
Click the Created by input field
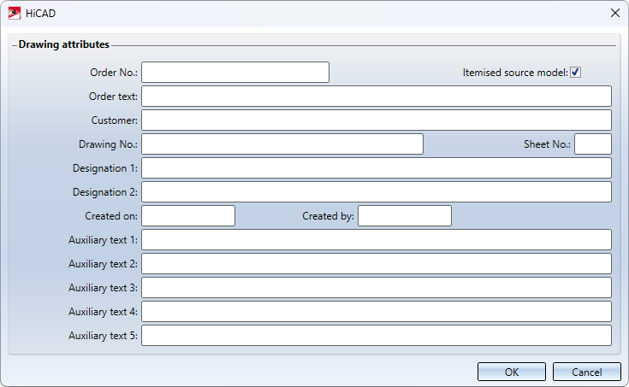point(405,216)
